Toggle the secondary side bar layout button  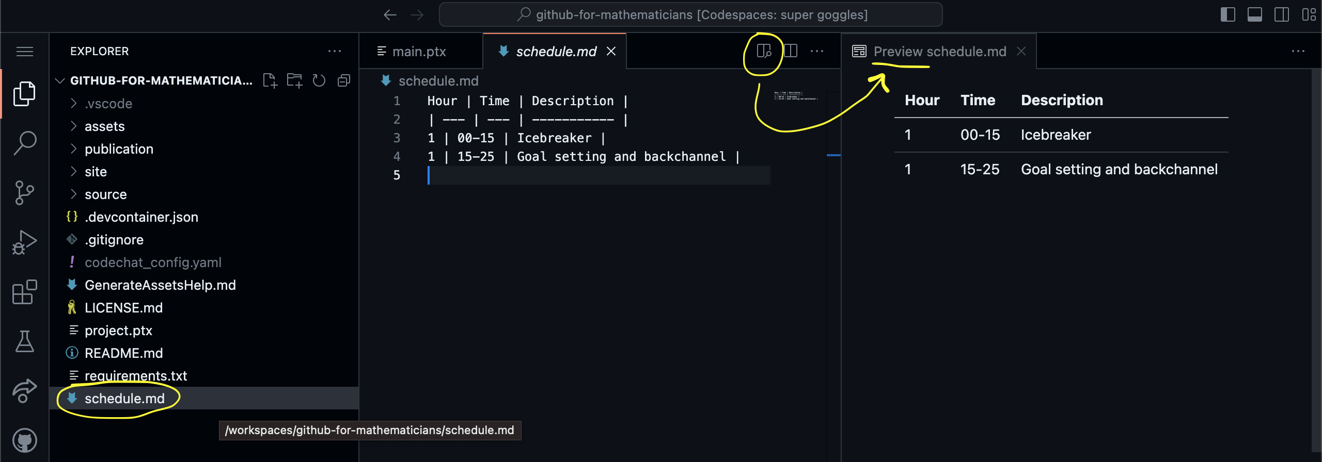[1281, 14]
